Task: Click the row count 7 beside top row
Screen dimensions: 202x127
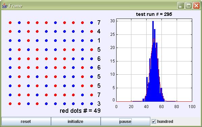Action: tap(99, 23)
